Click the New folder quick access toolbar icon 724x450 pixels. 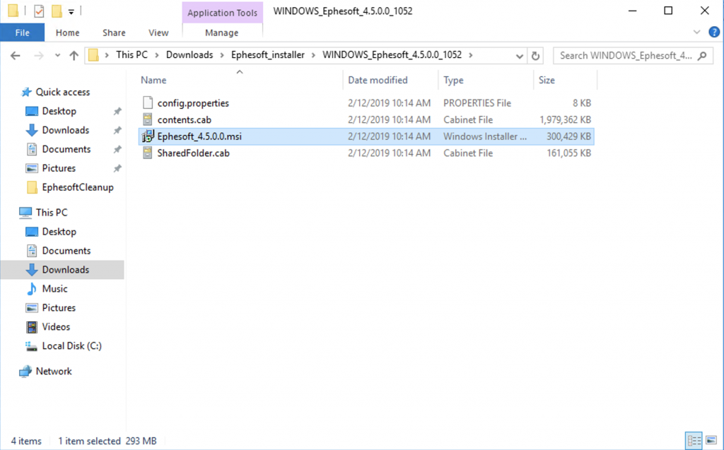57,11
